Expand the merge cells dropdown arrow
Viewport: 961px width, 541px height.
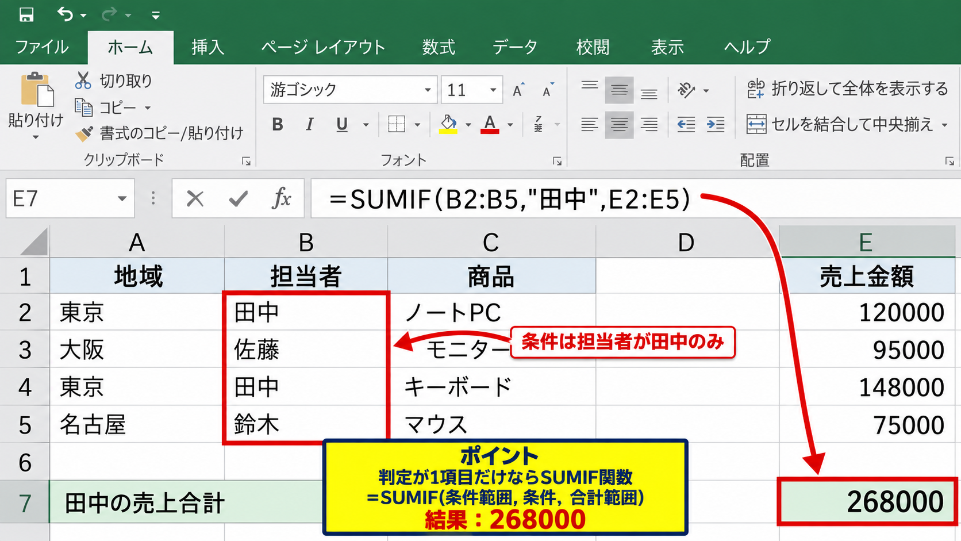click(945, 125)
